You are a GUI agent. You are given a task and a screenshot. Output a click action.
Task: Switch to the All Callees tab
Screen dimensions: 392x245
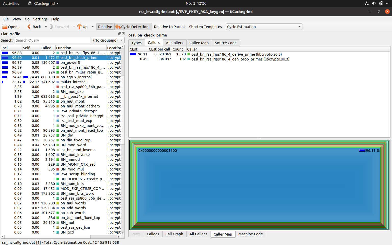[198, 234]
